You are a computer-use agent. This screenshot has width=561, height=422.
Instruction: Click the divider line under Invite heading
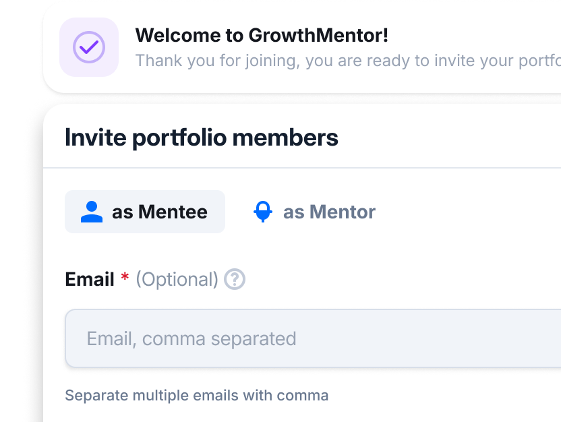tap(302, 167)
